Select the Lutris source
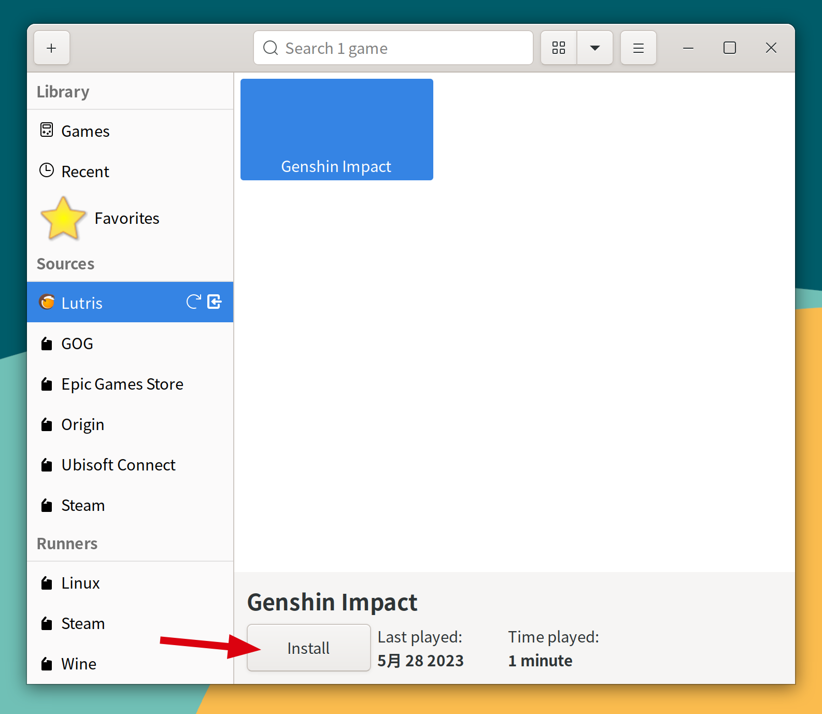This screenshot has height=714, width=822. click(x=130, y=303)
